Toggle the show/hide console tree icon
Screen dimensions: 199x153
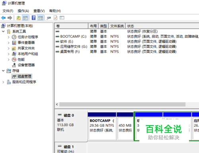pyautogui.click(x=25, y=18)
